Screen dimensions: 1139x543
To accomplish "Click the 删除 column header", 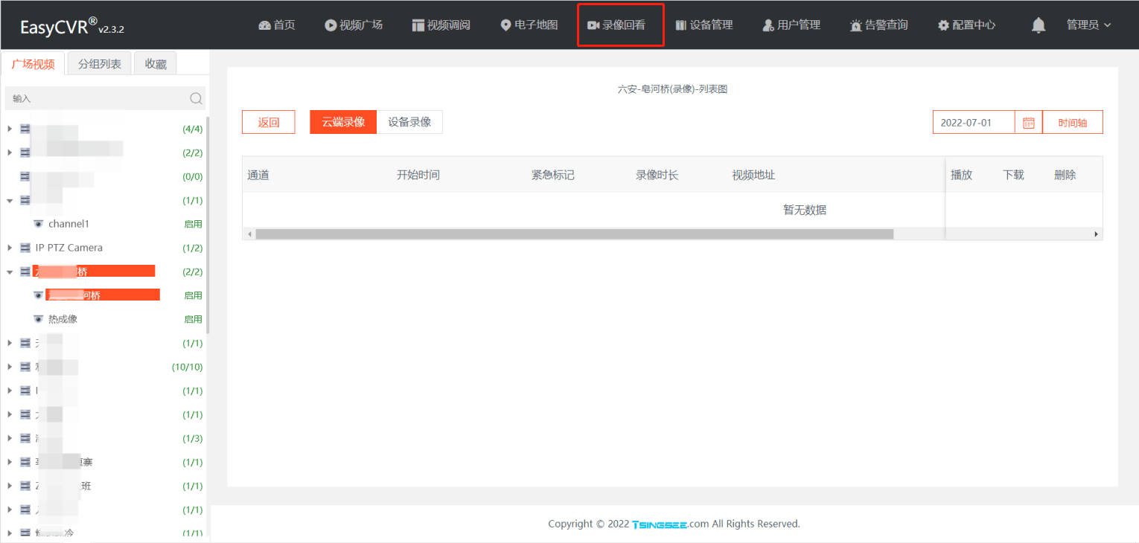I will (1065, 175).
